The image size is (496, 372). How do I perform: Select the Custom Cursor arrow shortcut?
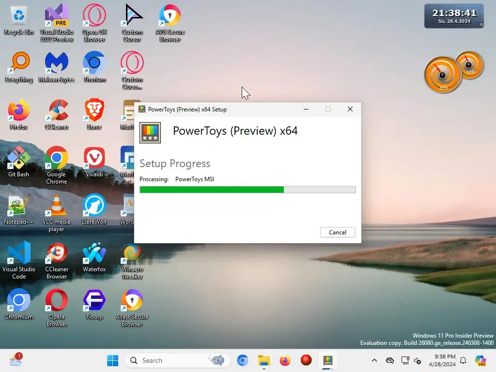click(132, 23)
